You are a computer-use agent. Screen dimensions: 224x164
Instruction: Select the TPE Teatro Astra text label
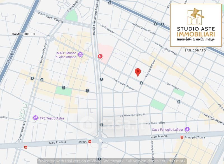(x=52, y=118)
